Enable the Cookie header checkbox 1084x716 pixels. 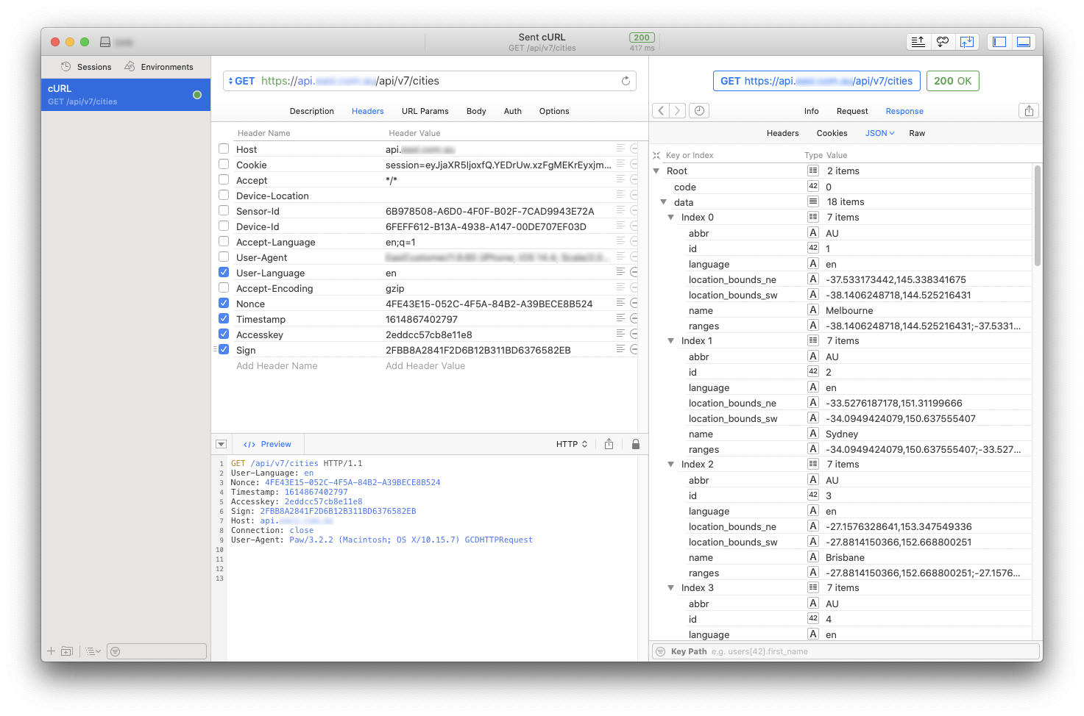pyautogui.click(x=224, y=164)
